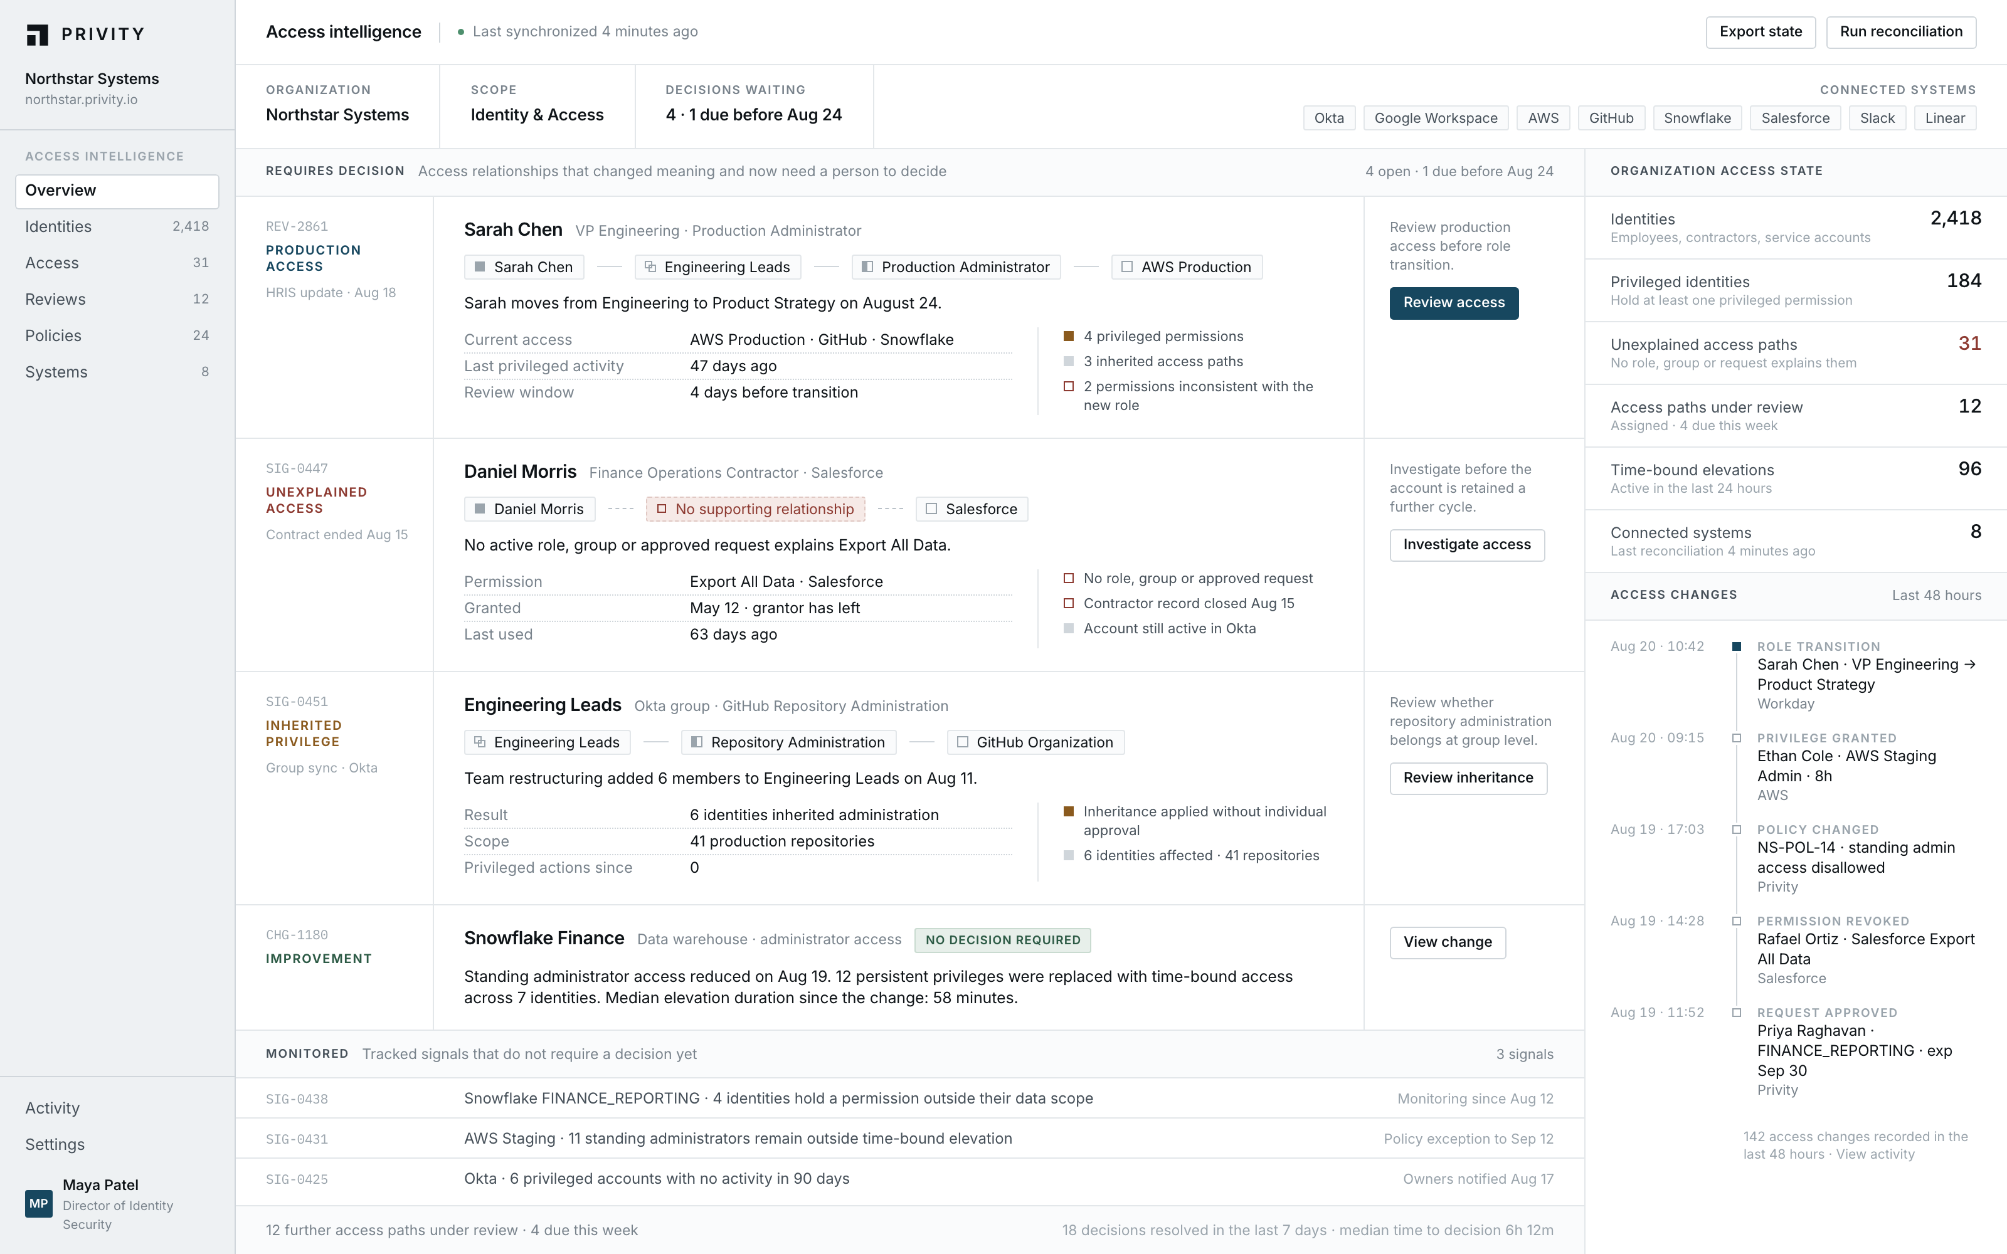
Task: Select the Okta connected system tag
Action: pos(1328,118)
